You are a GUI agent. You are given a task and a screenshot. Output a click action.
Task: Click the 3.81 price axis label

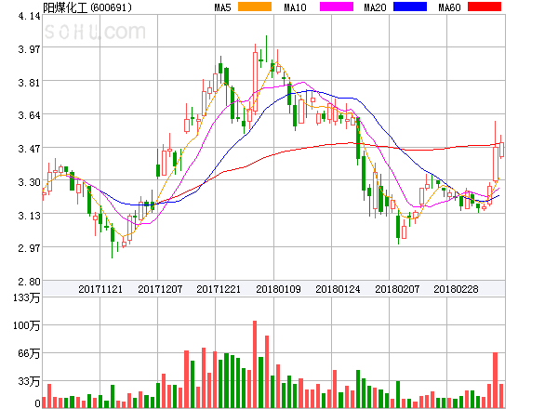click(29, 83)
